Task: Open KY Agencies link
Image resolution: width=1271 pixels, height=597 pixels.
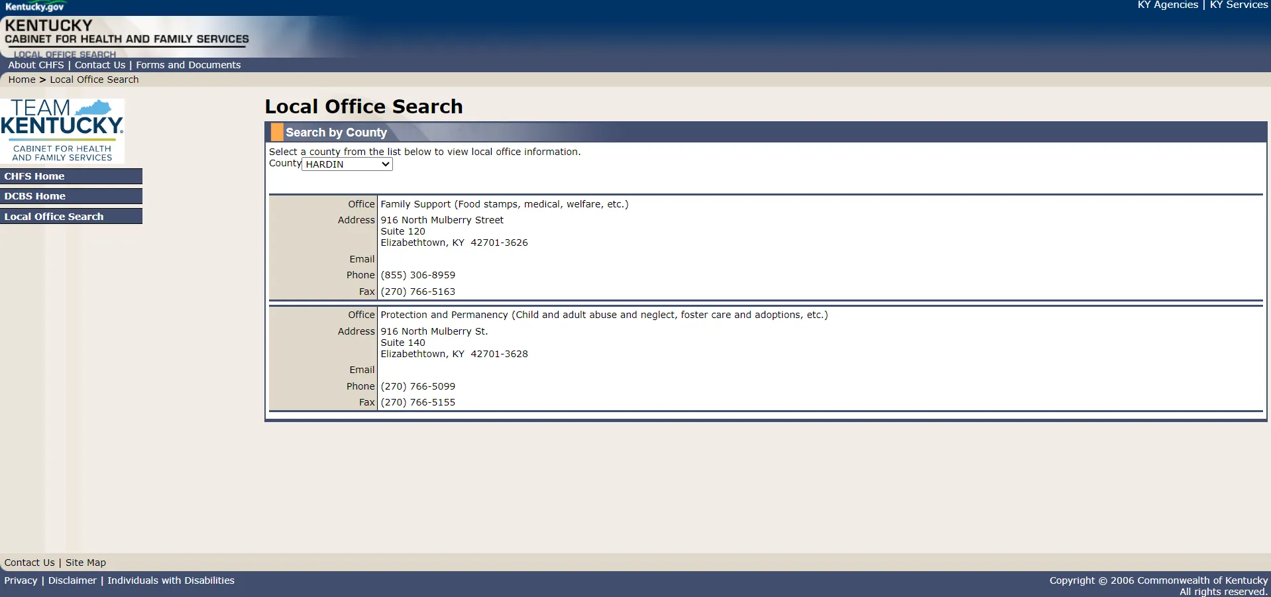Action: (x=1168, y=5)
